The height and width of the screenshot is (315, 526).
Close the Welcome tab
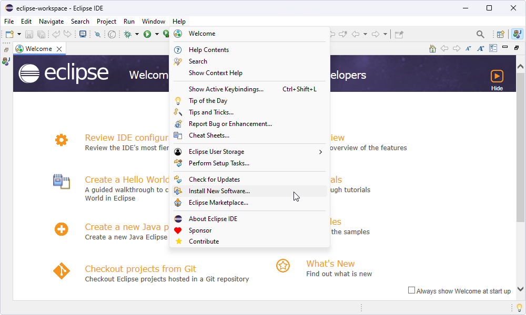tap(59, 49)
